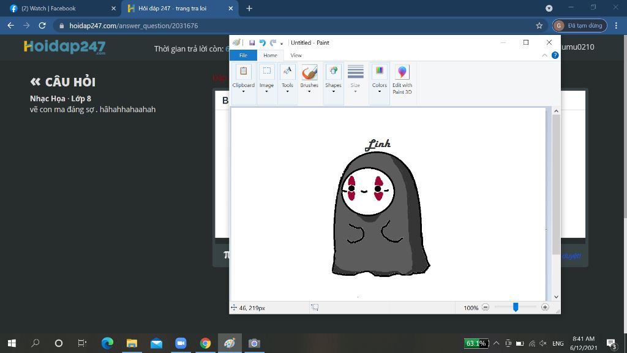Reload the hoidap247 page
The width and height of the screenshot is (627, 353).
pyautogui.click(x=42, y=26)
